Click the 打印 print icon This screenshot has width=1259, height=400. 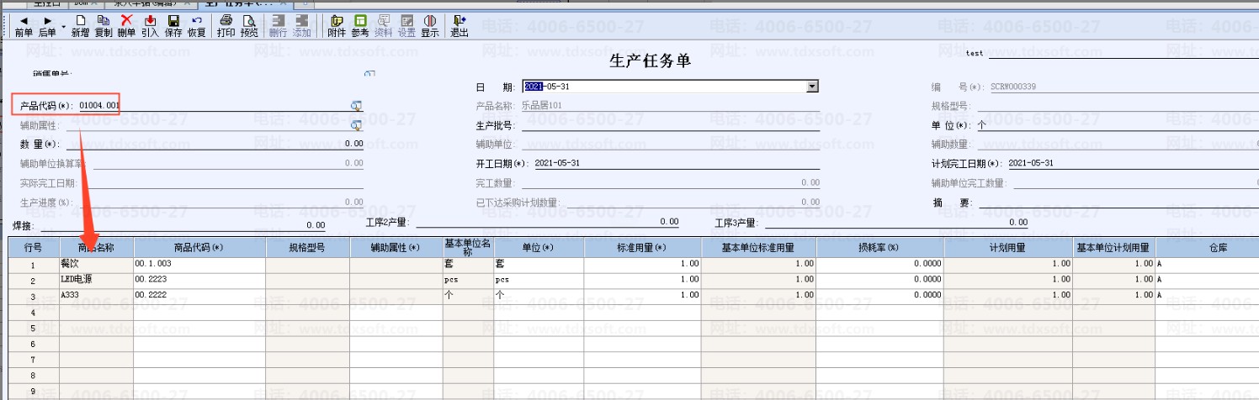226,26
